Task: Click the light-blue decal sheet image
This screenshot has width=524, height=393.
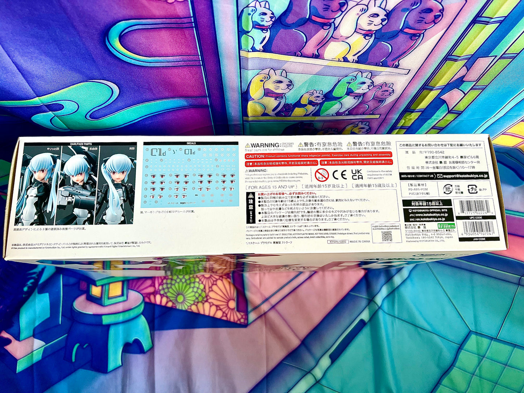Action: pyautogui.click(x=189, y=176)
